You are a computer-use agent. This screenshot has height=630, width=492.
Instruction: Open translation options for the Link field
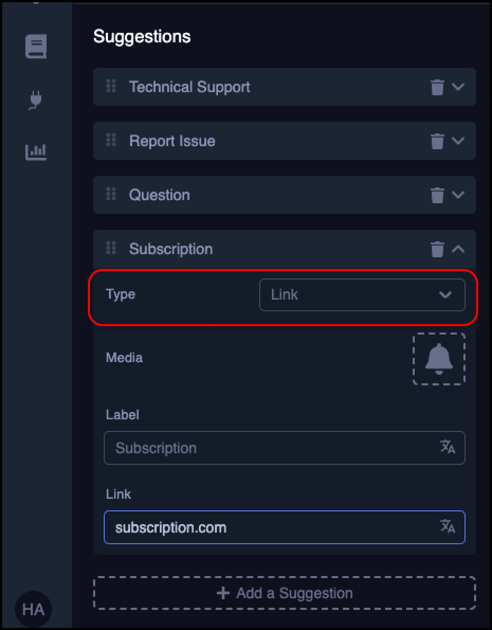pyautogui.click(x=449, y=527)
